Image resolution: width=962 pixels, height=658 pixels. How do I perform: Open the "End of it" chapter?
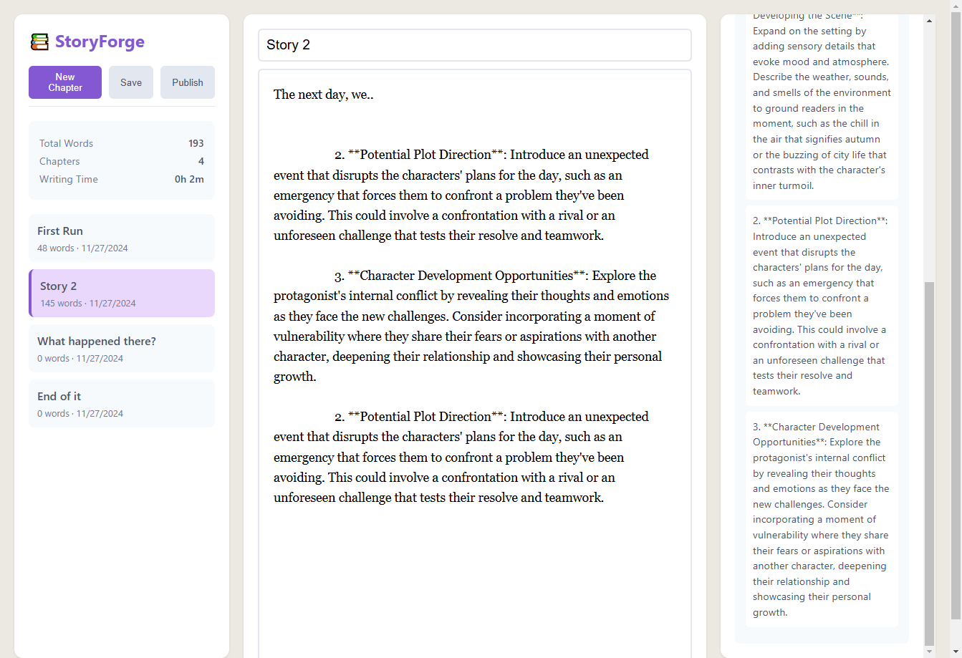(x=121, y=403)
